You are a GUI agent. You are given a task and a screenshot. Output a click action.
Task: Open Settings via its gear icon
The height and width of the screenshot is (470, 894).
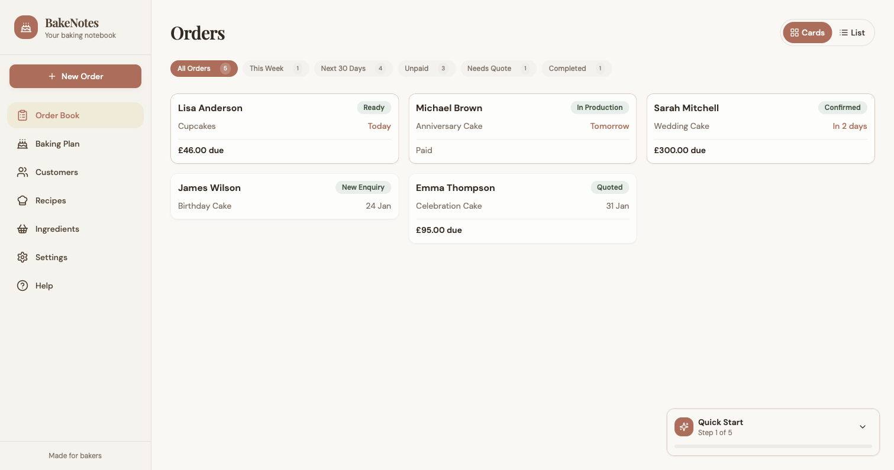pyautogui.click(x=22, y=257)
